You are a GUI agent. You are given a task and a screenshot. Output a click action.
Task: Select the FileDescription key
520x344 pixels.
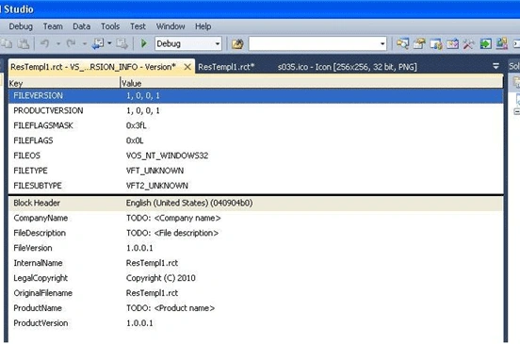pyautogui.click(x=40, y=233)
